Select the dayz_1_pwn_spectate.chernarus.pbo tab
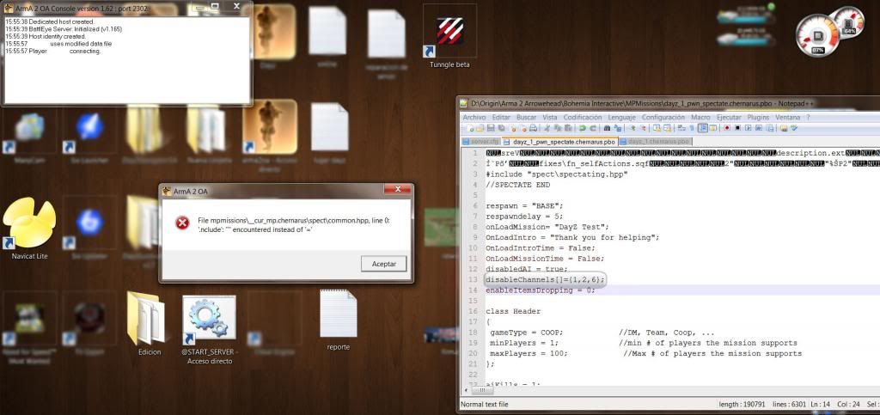880x415 pixels. 559,141
